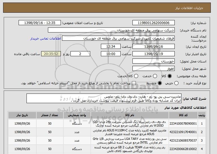Click the اهواز delivery city field

(x=154, y=69)
